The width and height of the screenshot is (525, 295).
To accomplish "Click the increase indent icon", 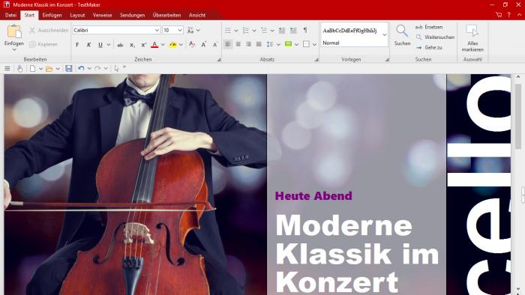I will point(293,31).
